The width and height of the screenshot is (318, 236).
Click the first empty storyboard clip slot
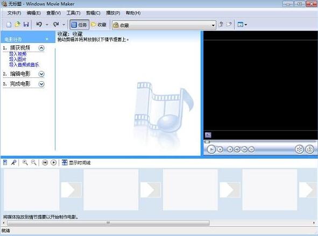(x=32, y=190)
